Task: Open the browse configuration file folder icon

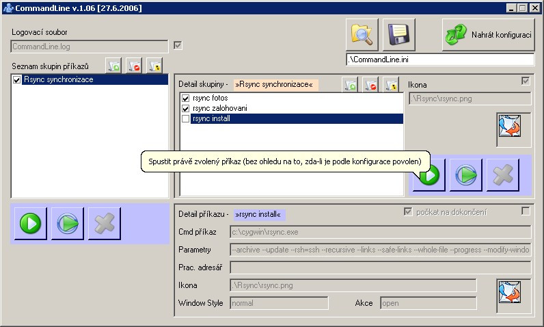Action: [x=362, y=35]
